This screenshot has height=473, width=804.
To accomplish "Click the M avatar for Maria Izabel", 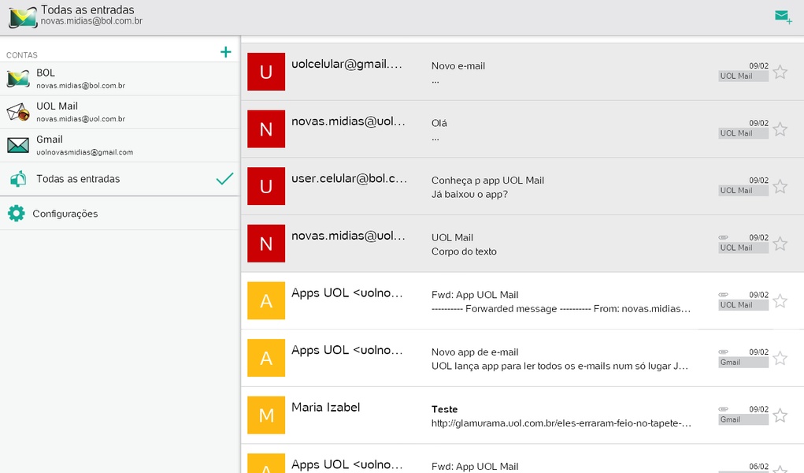I will (266, 415).
